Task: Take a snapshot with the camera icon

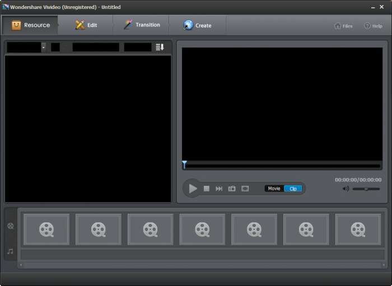Action: point(232,189)
